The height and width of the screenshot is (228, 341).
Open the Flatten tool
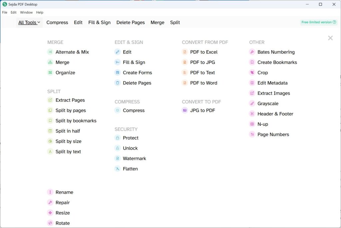click(131, 169)
